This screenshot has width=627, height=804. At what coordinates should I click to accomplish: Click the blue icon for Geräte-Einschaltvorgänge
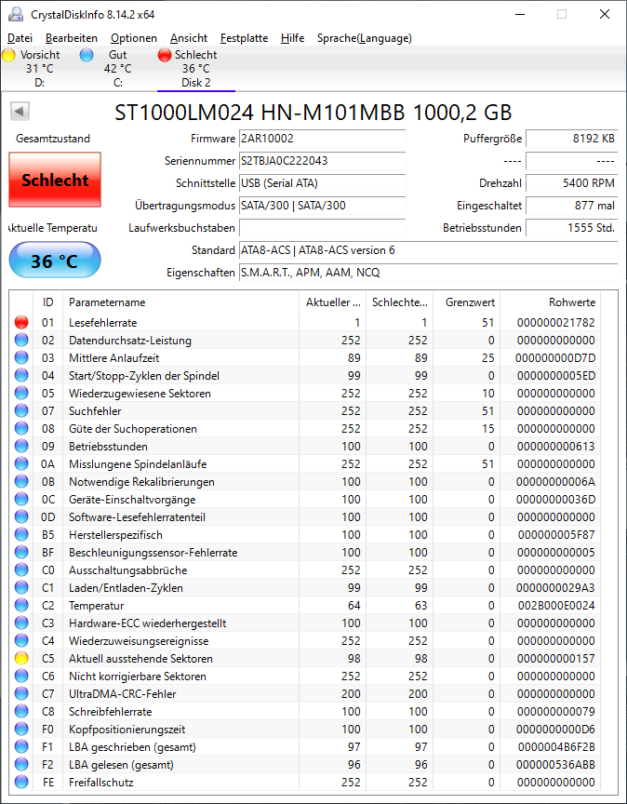[x=21, y=499]
